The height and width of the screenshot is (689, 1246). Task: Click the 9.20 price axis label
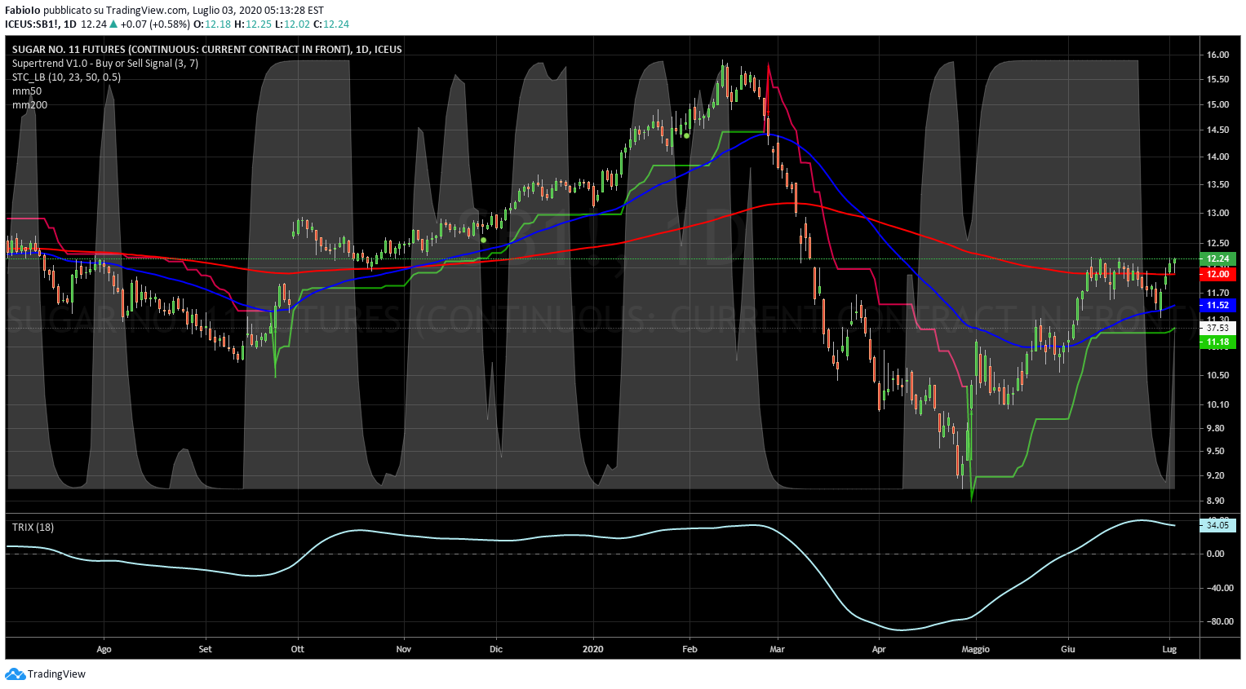pyautogui.click(x=1215, y=476)
